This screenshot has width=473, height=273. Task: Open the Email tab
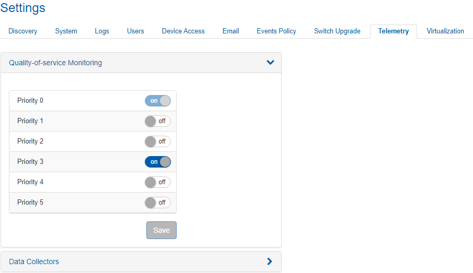[x=230, y=31]
